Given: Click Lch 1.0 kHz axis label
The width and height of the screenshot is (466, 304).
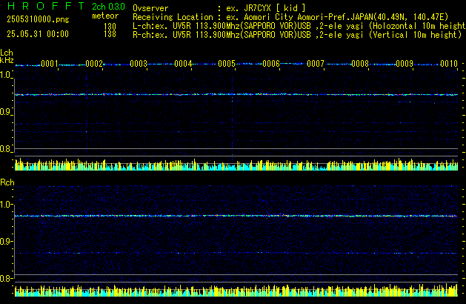Looking at the screenshot, I should coord(5,75).
